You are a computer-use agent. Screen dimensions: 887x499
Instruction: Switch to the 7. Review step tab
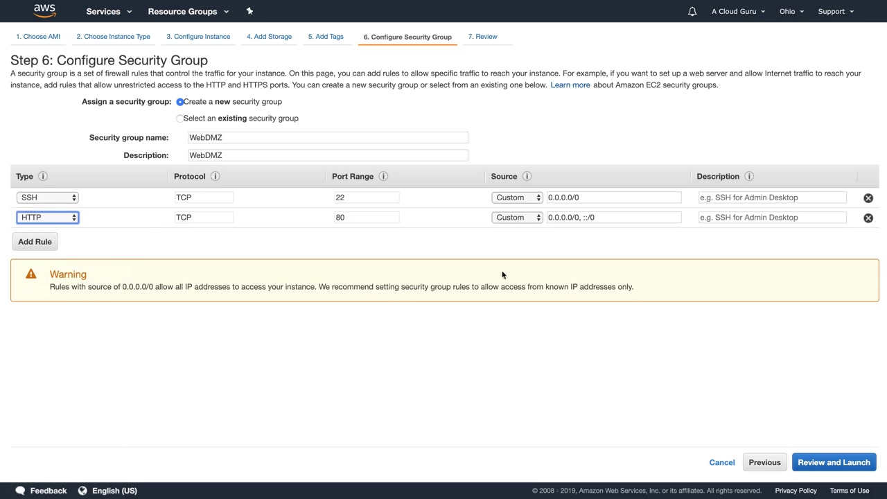pos(482,37)
